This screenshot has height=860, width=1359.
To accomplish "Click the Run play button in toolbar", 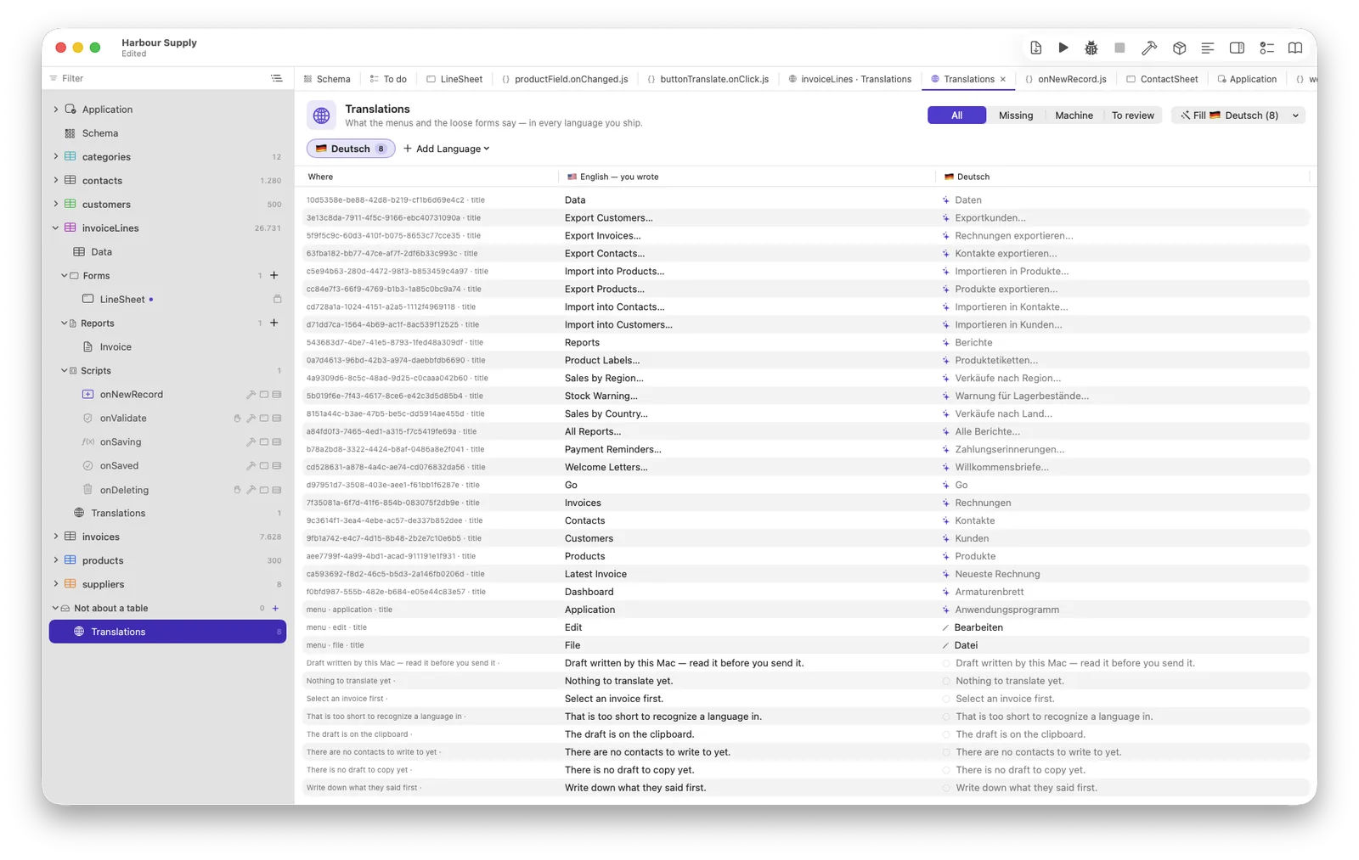I will (1063, 48).
